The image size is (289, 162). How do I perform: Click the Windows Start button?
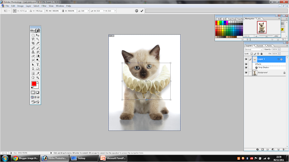pyautogui.click(x=5, y=158)
